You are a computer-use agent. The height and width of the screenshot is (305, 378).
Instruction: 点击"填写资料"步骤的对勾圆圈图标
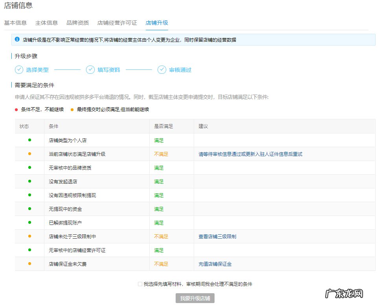click(90, 69)
